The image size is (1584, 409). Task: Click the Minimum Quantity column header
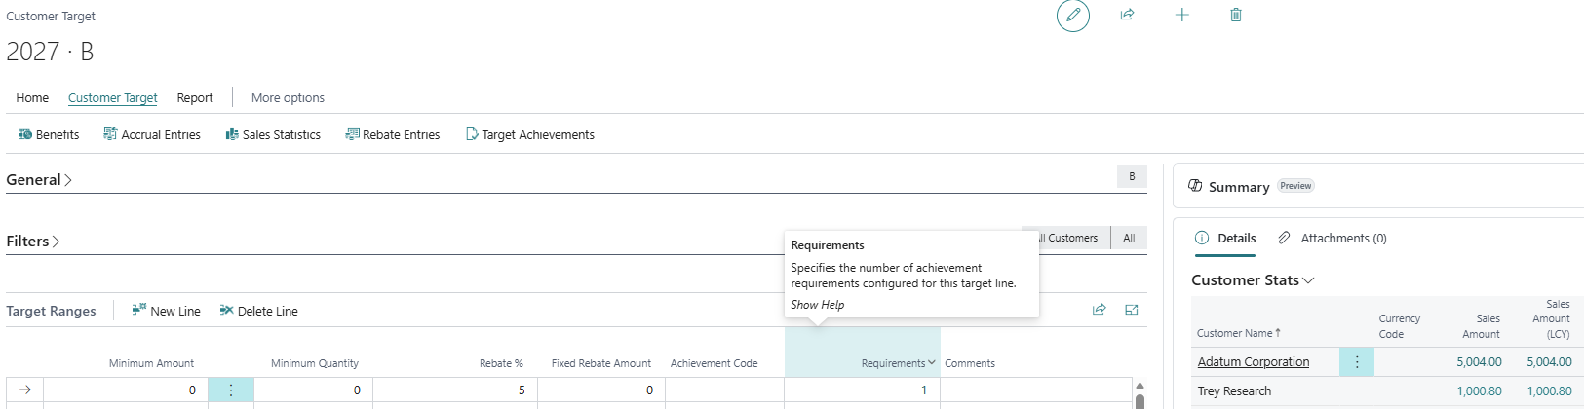315,363
